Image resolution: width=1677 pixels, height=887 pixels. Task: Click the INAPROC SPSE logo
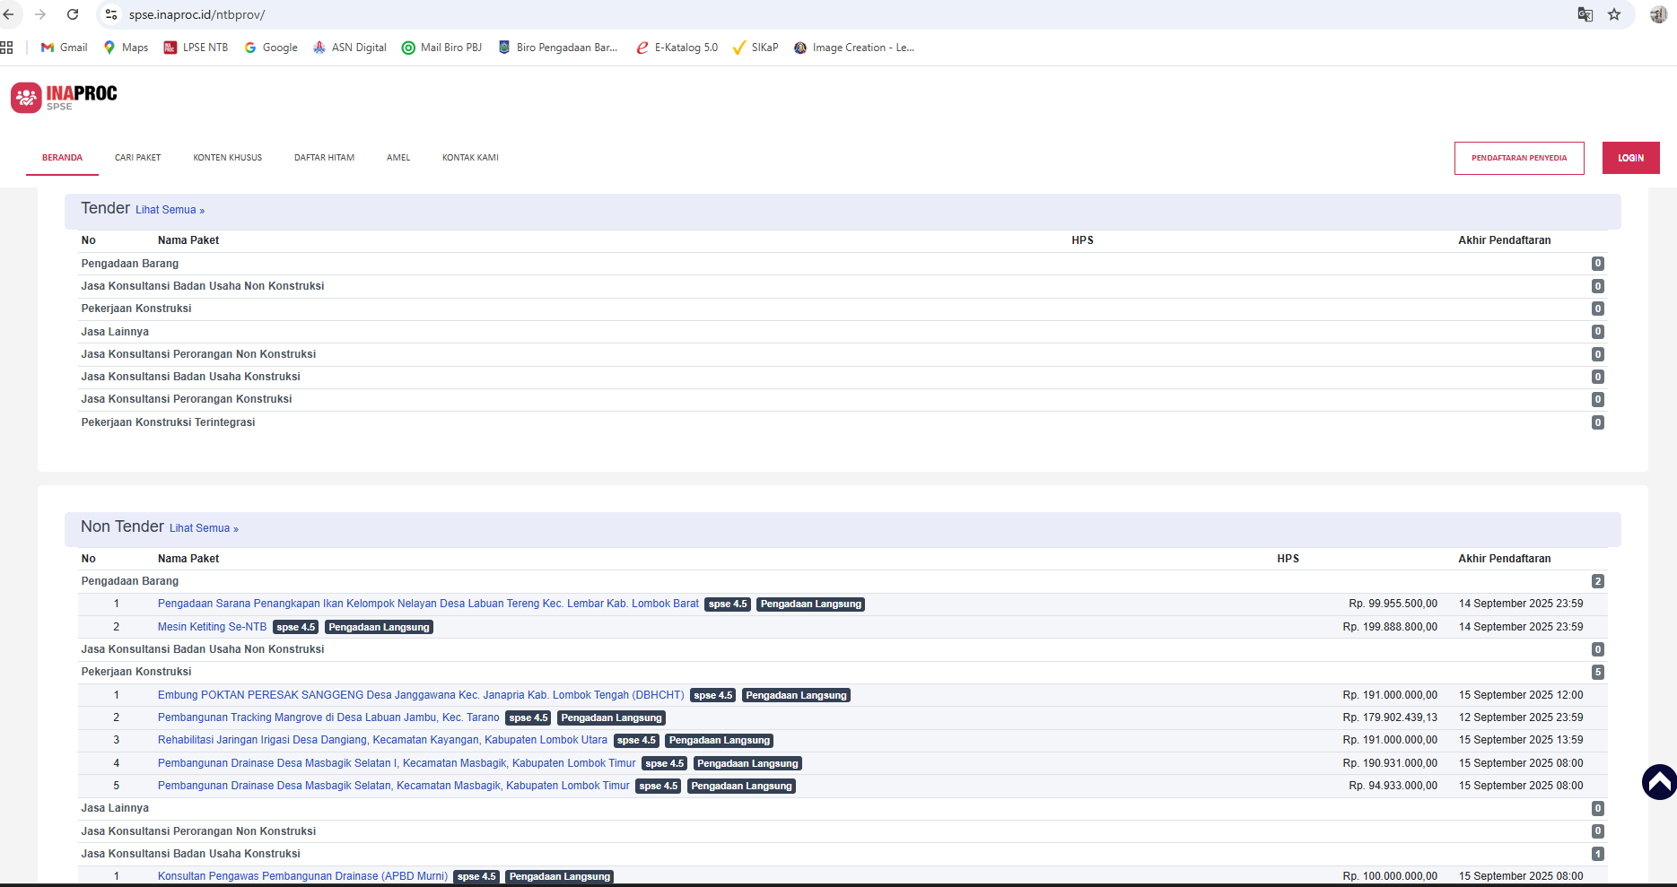(64, 97)
